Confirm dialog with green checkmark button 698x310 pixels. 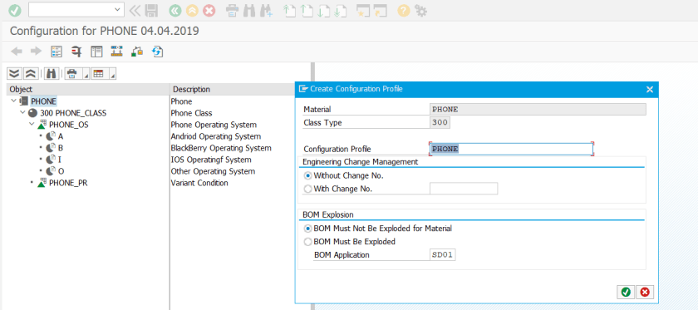coord(626,293)
